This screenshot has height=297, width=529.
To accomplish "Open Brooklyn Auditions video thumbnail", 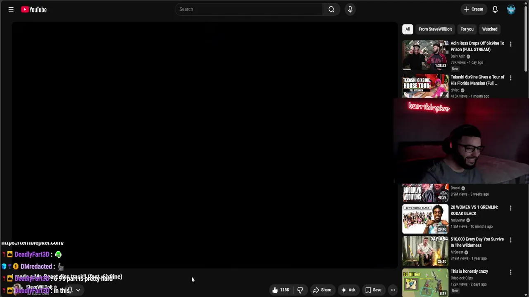I will pyautogui.click(x=425, y=192).
